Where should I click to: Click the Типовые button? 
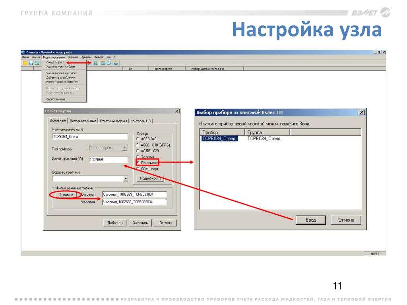[x=66, y=195]
